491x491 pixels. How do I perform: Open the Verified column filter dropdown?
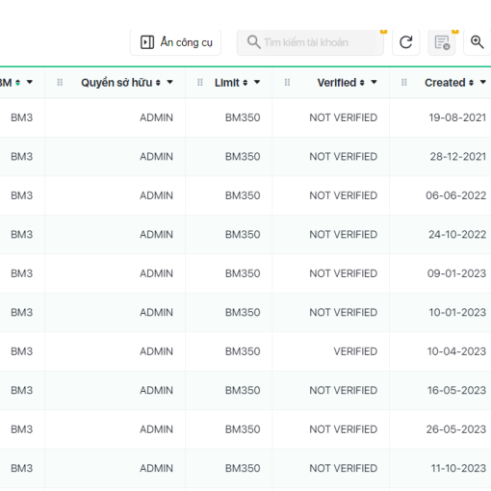coord(374,82)
